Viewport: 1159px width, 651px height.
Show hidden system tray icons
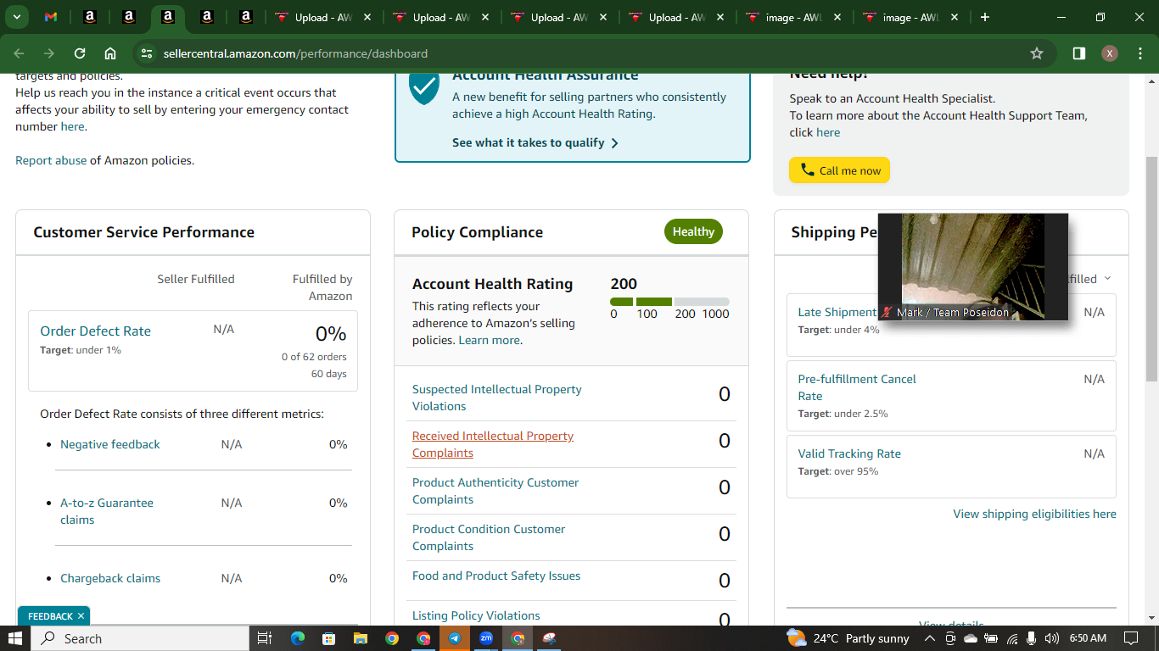pyautogui.click(x=930, y=638)
